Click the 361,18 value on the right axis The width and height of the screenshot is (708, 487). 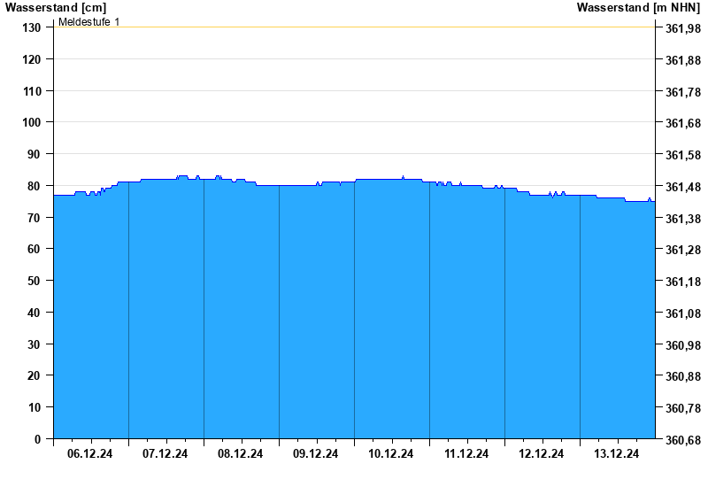[683, 282]
